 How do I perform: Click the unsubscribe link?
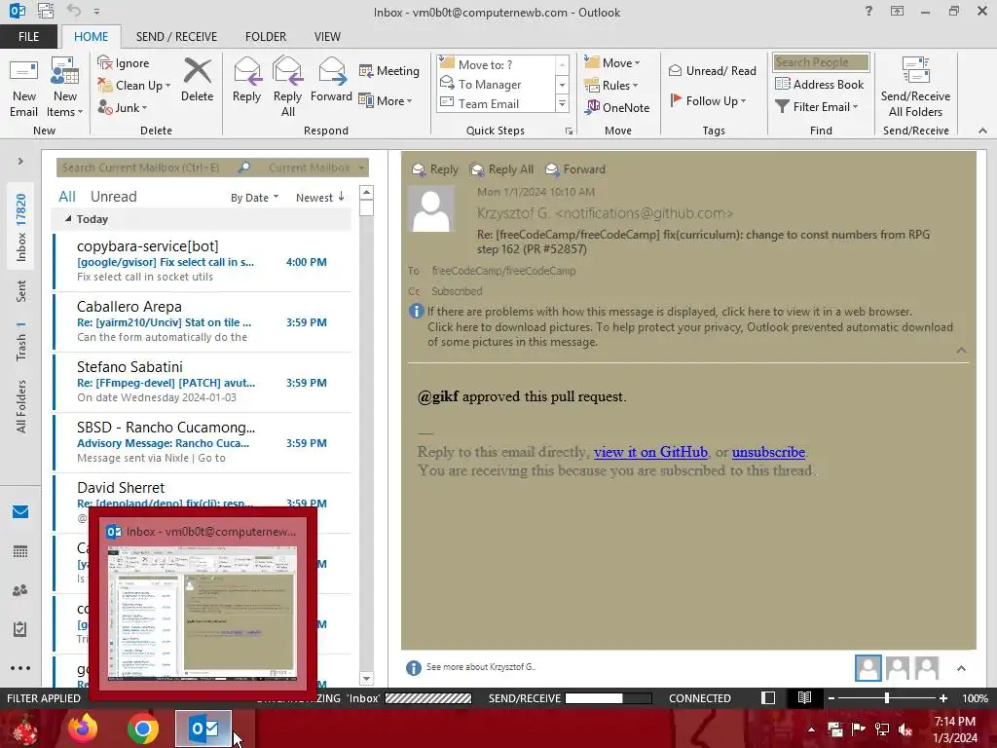(768, 452)
